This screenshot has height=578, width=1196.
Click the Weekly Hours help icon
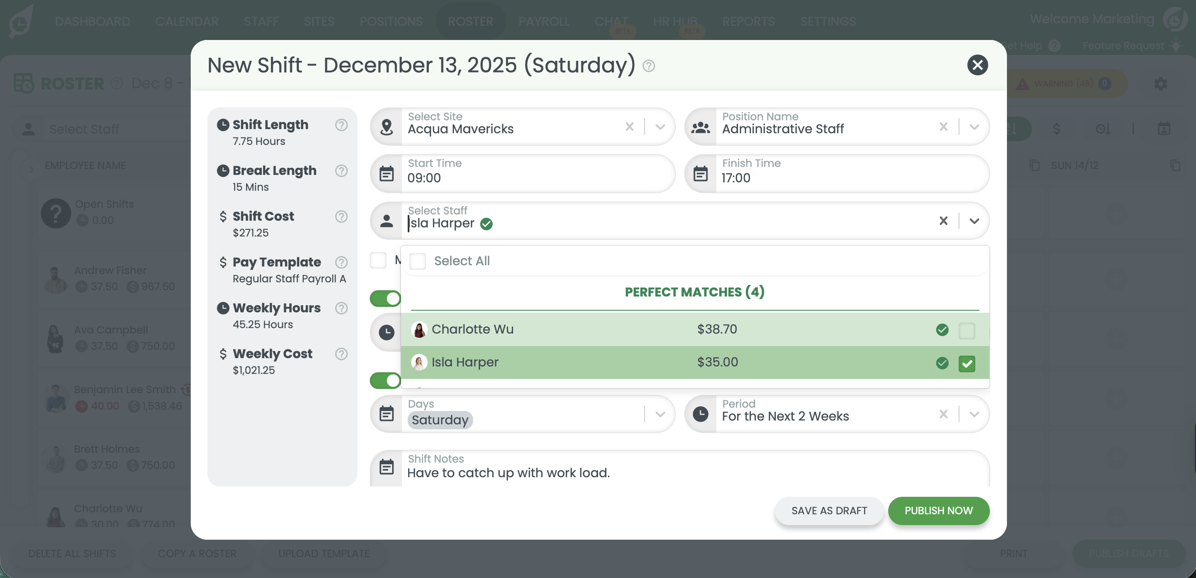tap(341, 308)
